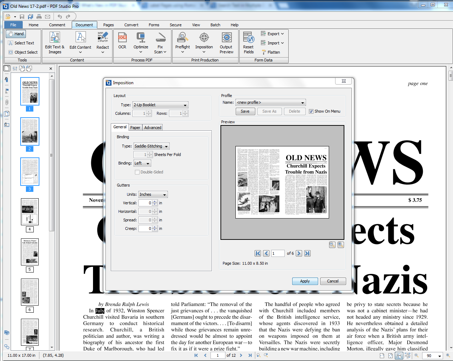This screenshot has height=361, width=453.
Task: Zoom in the imposition preview
Action: click(341, 244)
